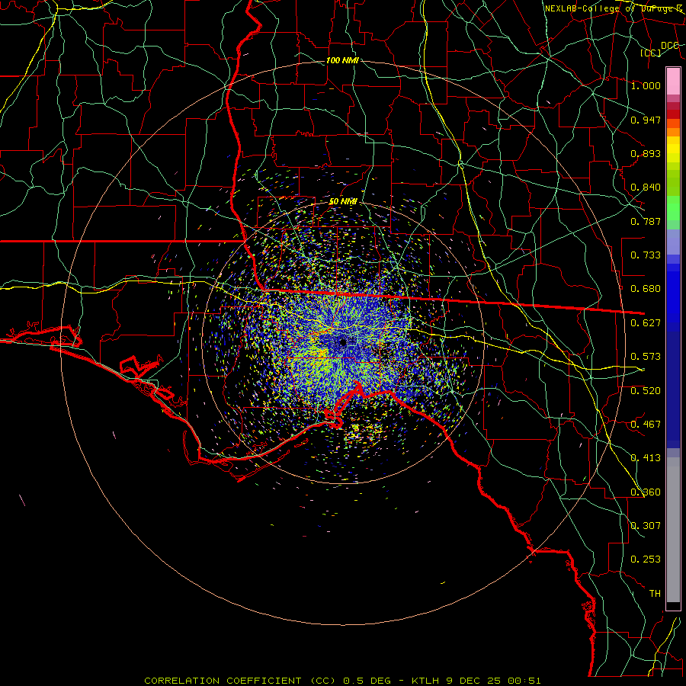
Task: Click the 0.573 scale label
Action: 646,357
